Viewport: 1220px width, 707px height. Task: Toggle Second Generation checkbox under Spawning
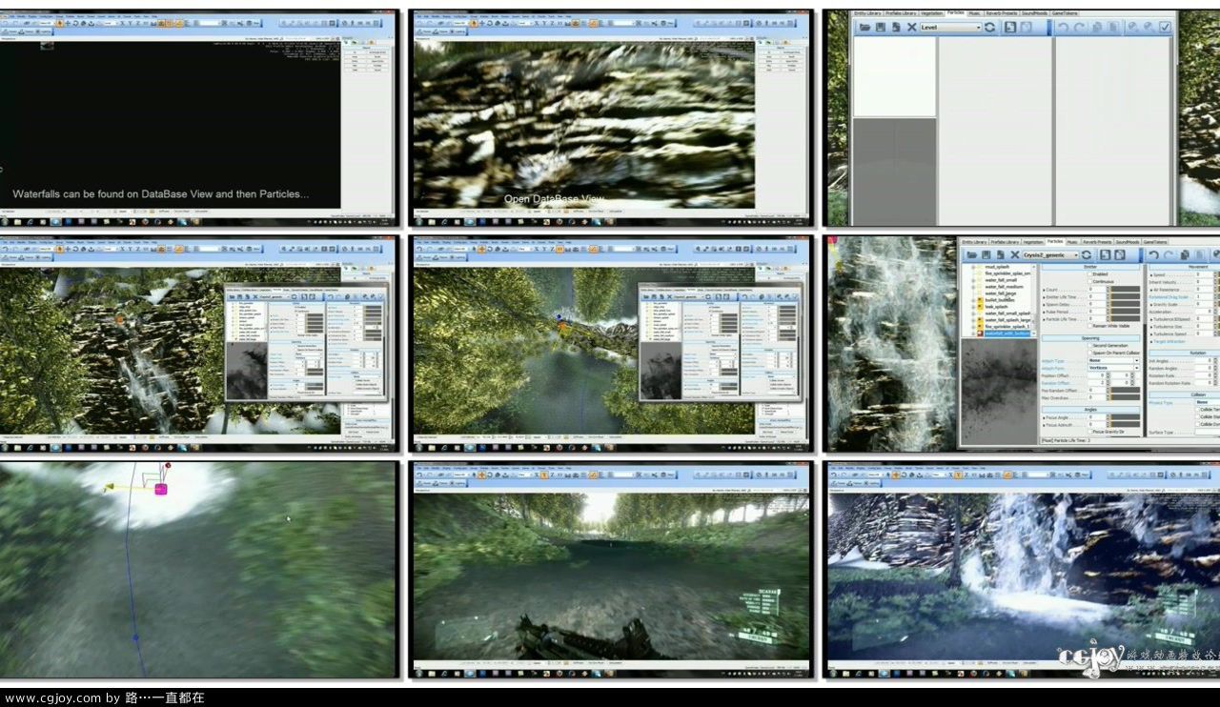point(1090,346)
